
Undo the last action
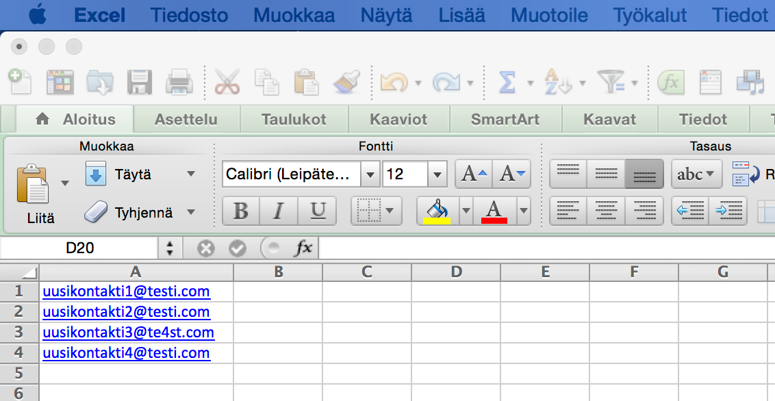coord(394,82)
